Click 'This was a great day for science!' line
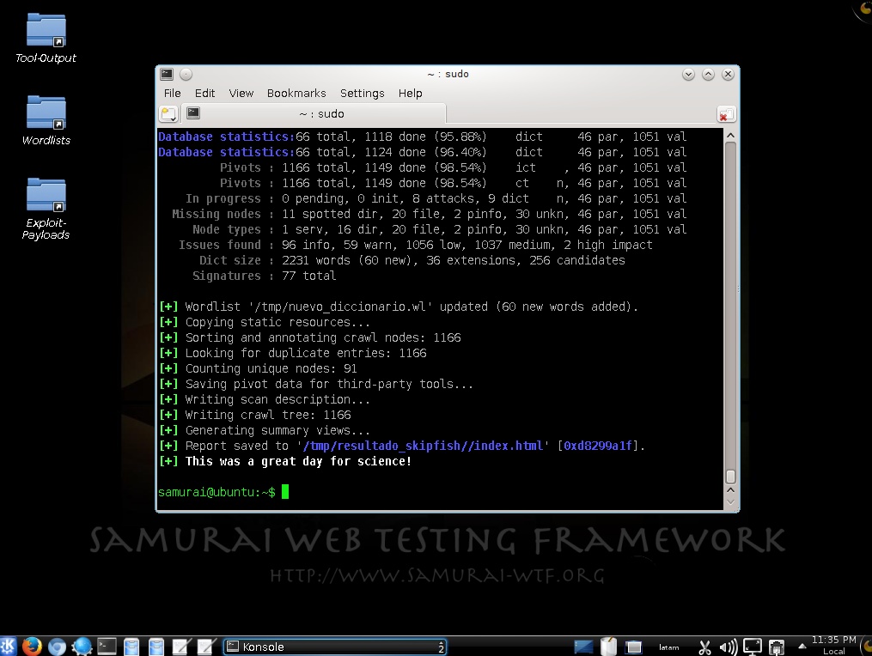Viewport: 872px width, 656px height. [298, 461]
